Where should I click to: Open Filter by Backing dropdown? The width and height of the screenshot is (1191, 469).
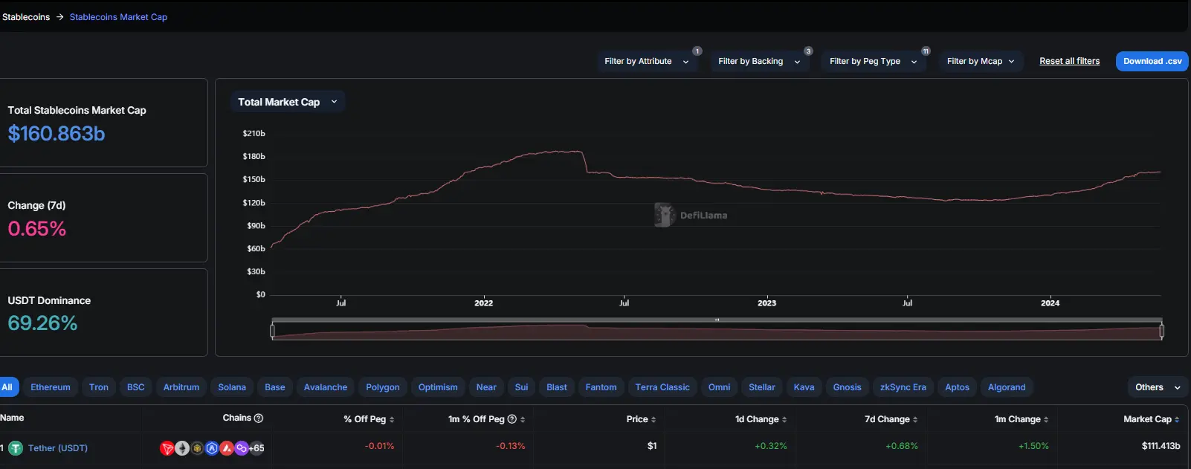point(759,61)
